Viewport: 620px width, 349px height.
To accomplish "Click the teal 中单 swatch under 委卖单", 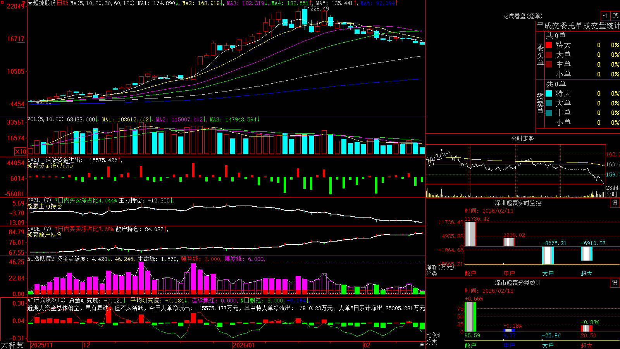I will point(549,113).
